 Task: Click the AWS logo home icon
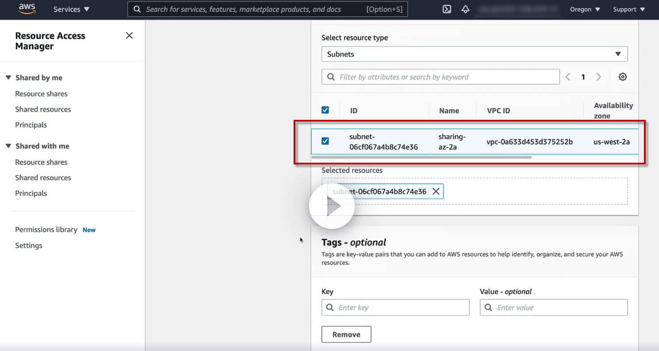[x=27, y=9]
